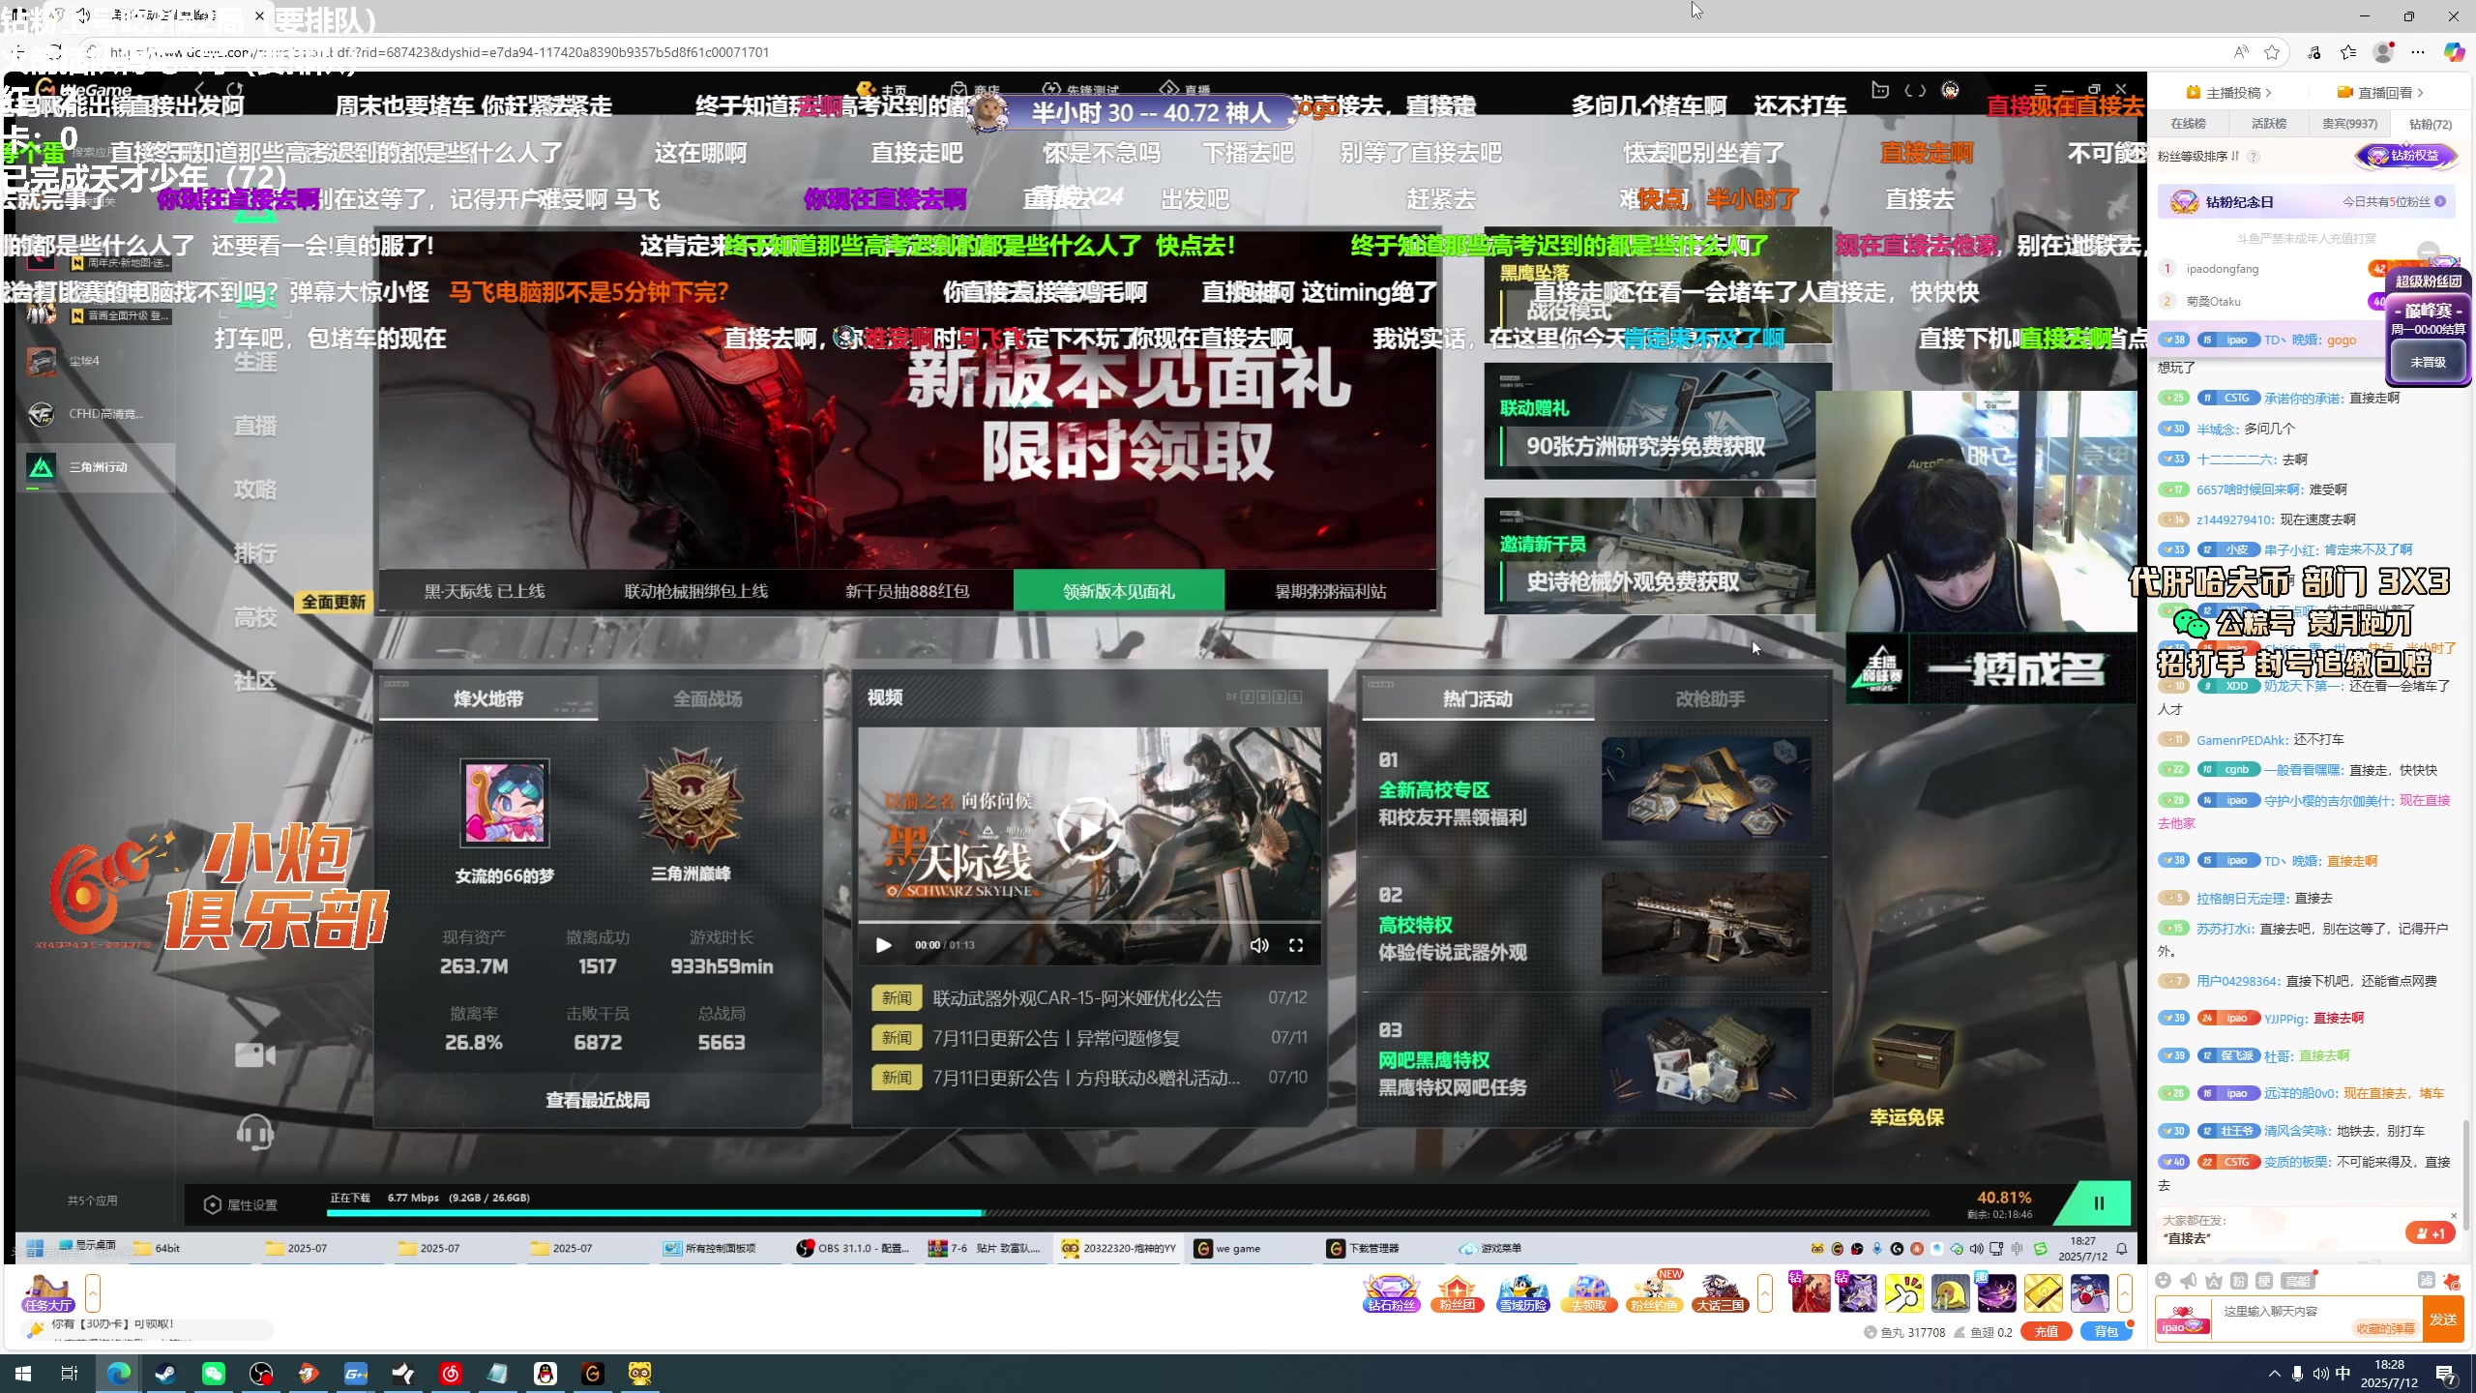This screenshot has height=1393, width=2476.
Task: Open activity 02 高校特权
Action: point(1594,925)
